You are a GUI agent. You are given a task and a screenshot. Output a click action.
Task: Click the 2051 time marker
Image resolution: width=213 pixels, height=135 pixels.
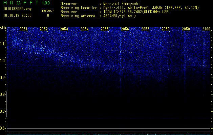pos(23,29)
